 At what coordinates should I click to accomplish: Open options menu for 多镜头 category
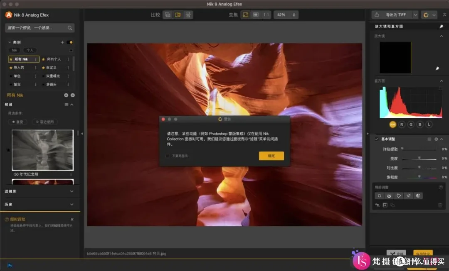(68, 84)
